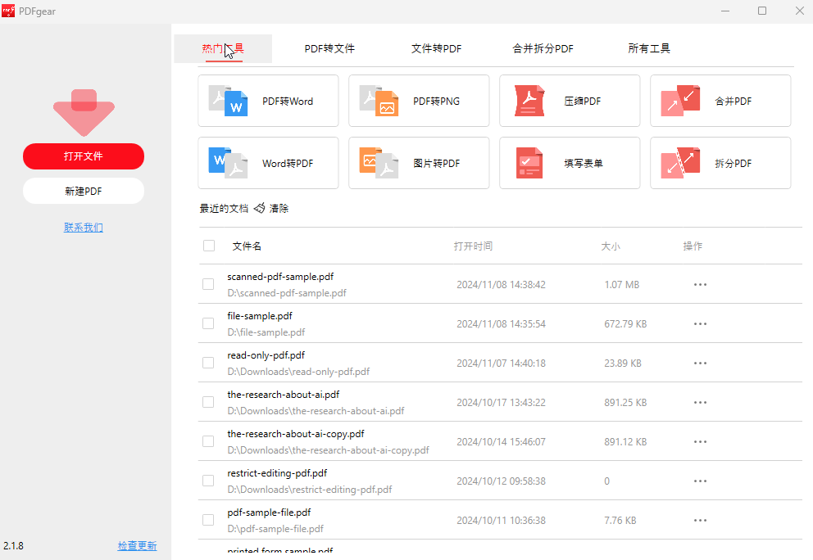Expand the three-dot menu for the-research-about-ai.pdf
The width and height of the screenshot is (813, 560).
700,403
